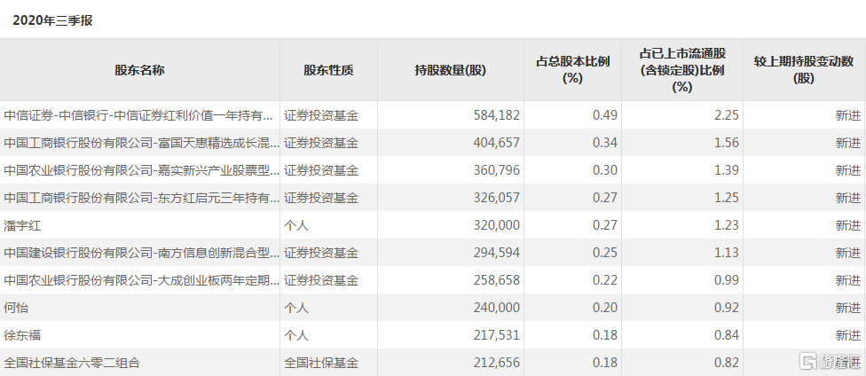Click circulating share ratio 1.23

[727, 225]
